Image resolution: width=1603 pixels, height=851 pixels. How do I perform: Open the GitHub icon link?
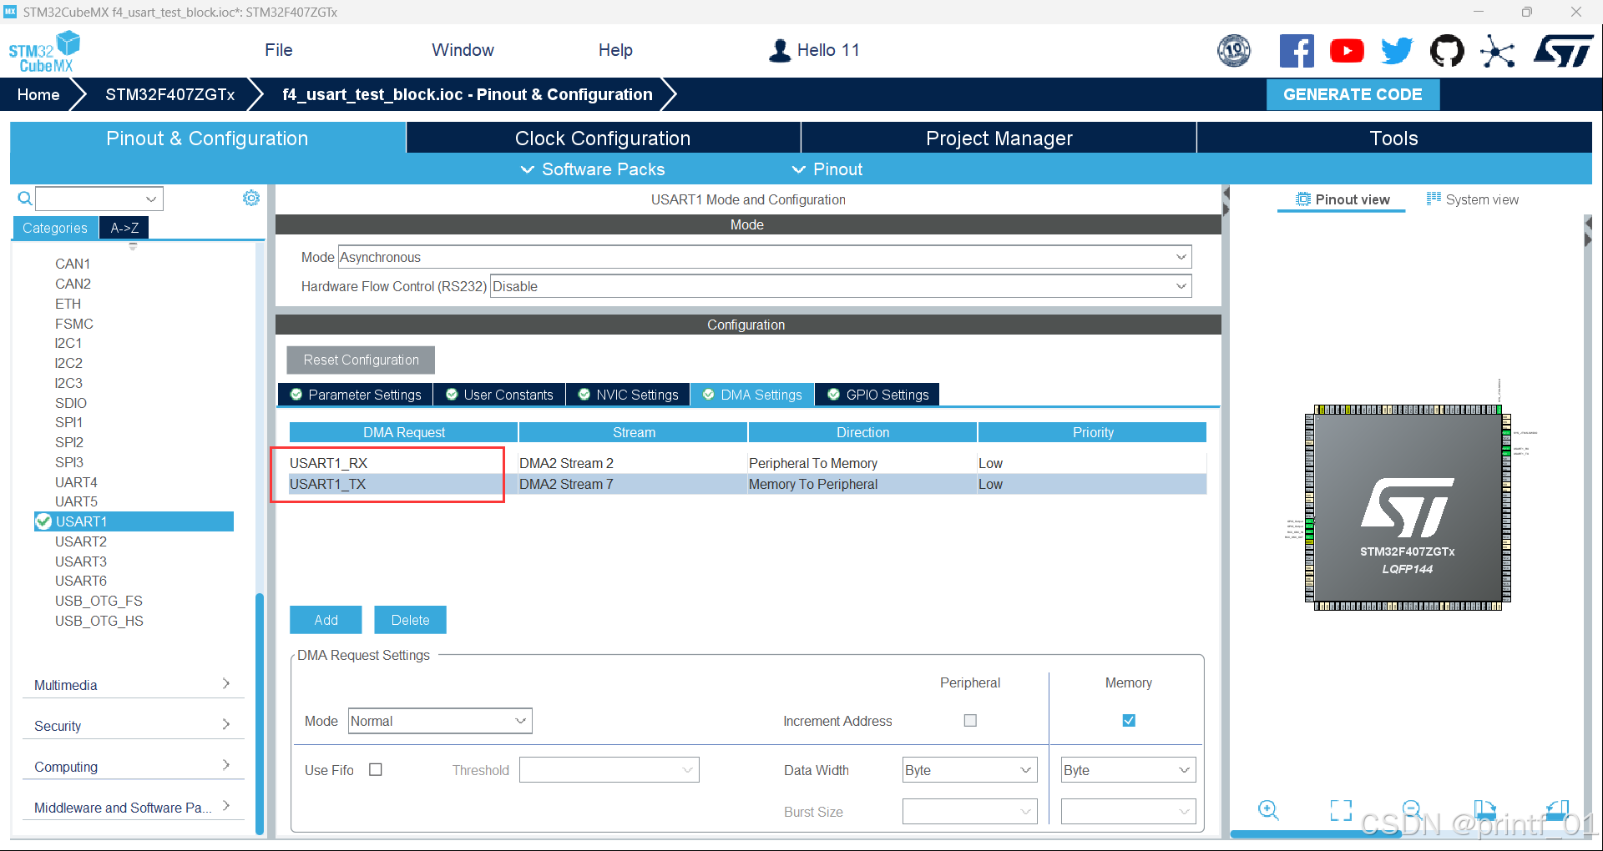tap(1447, 51)
